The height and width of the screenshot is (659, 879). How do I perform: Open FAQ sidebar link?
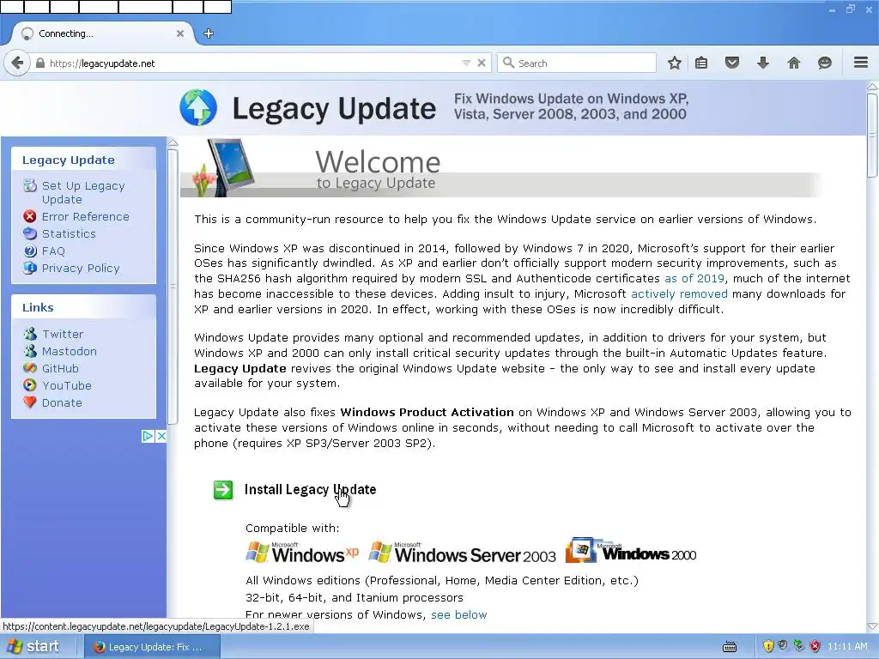[x=53, y=251]
